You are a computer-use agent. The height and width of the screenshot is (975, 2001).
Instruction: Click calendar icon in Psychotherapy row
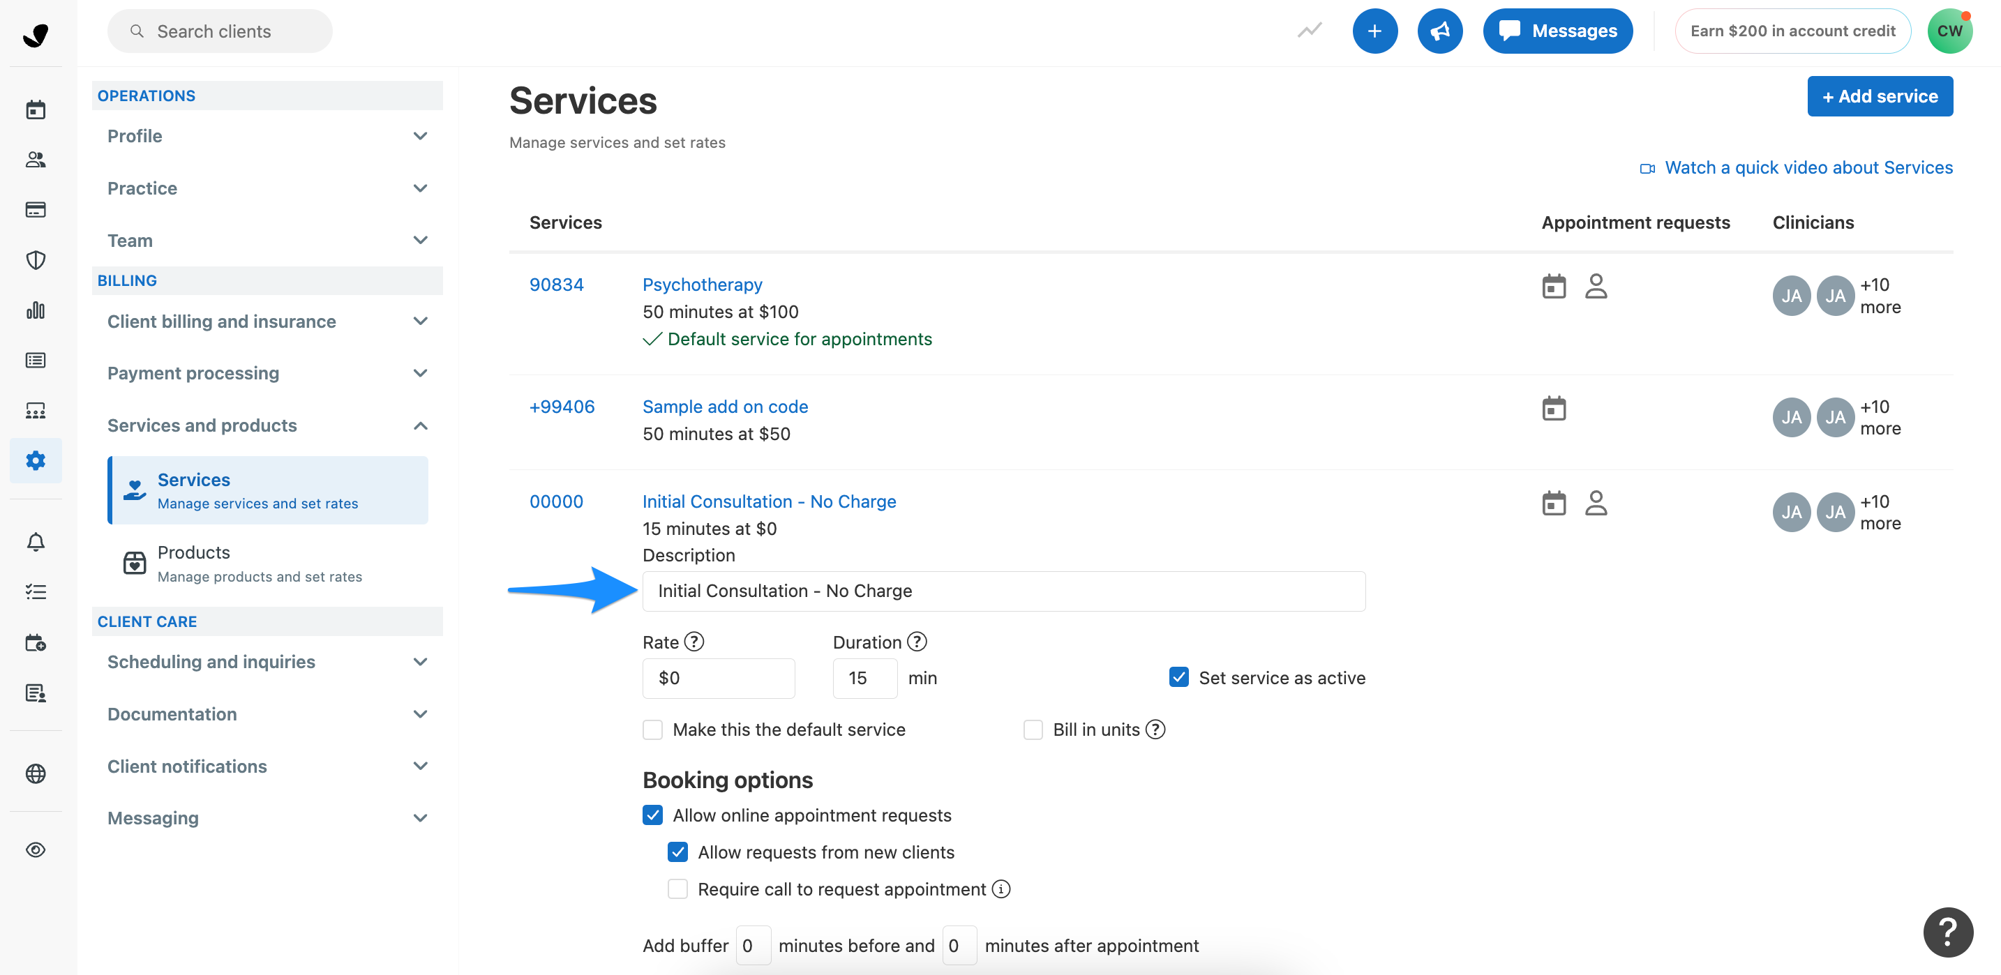coord(1554,287)
